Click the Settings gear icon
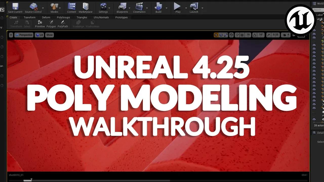Screen dimensions: 324x182 (103, 6)
